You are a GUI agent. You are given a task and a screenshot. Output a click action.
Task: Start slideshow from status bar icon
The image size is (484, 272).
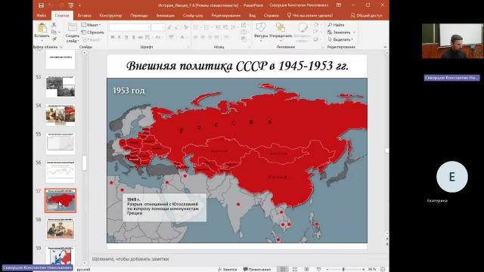click(x=318, y=269)
